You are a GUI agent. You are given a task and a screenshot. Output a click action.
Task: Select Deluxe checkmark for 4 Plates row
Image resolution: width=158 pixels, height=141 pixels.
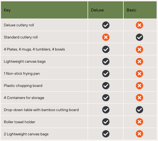(106, 49)
